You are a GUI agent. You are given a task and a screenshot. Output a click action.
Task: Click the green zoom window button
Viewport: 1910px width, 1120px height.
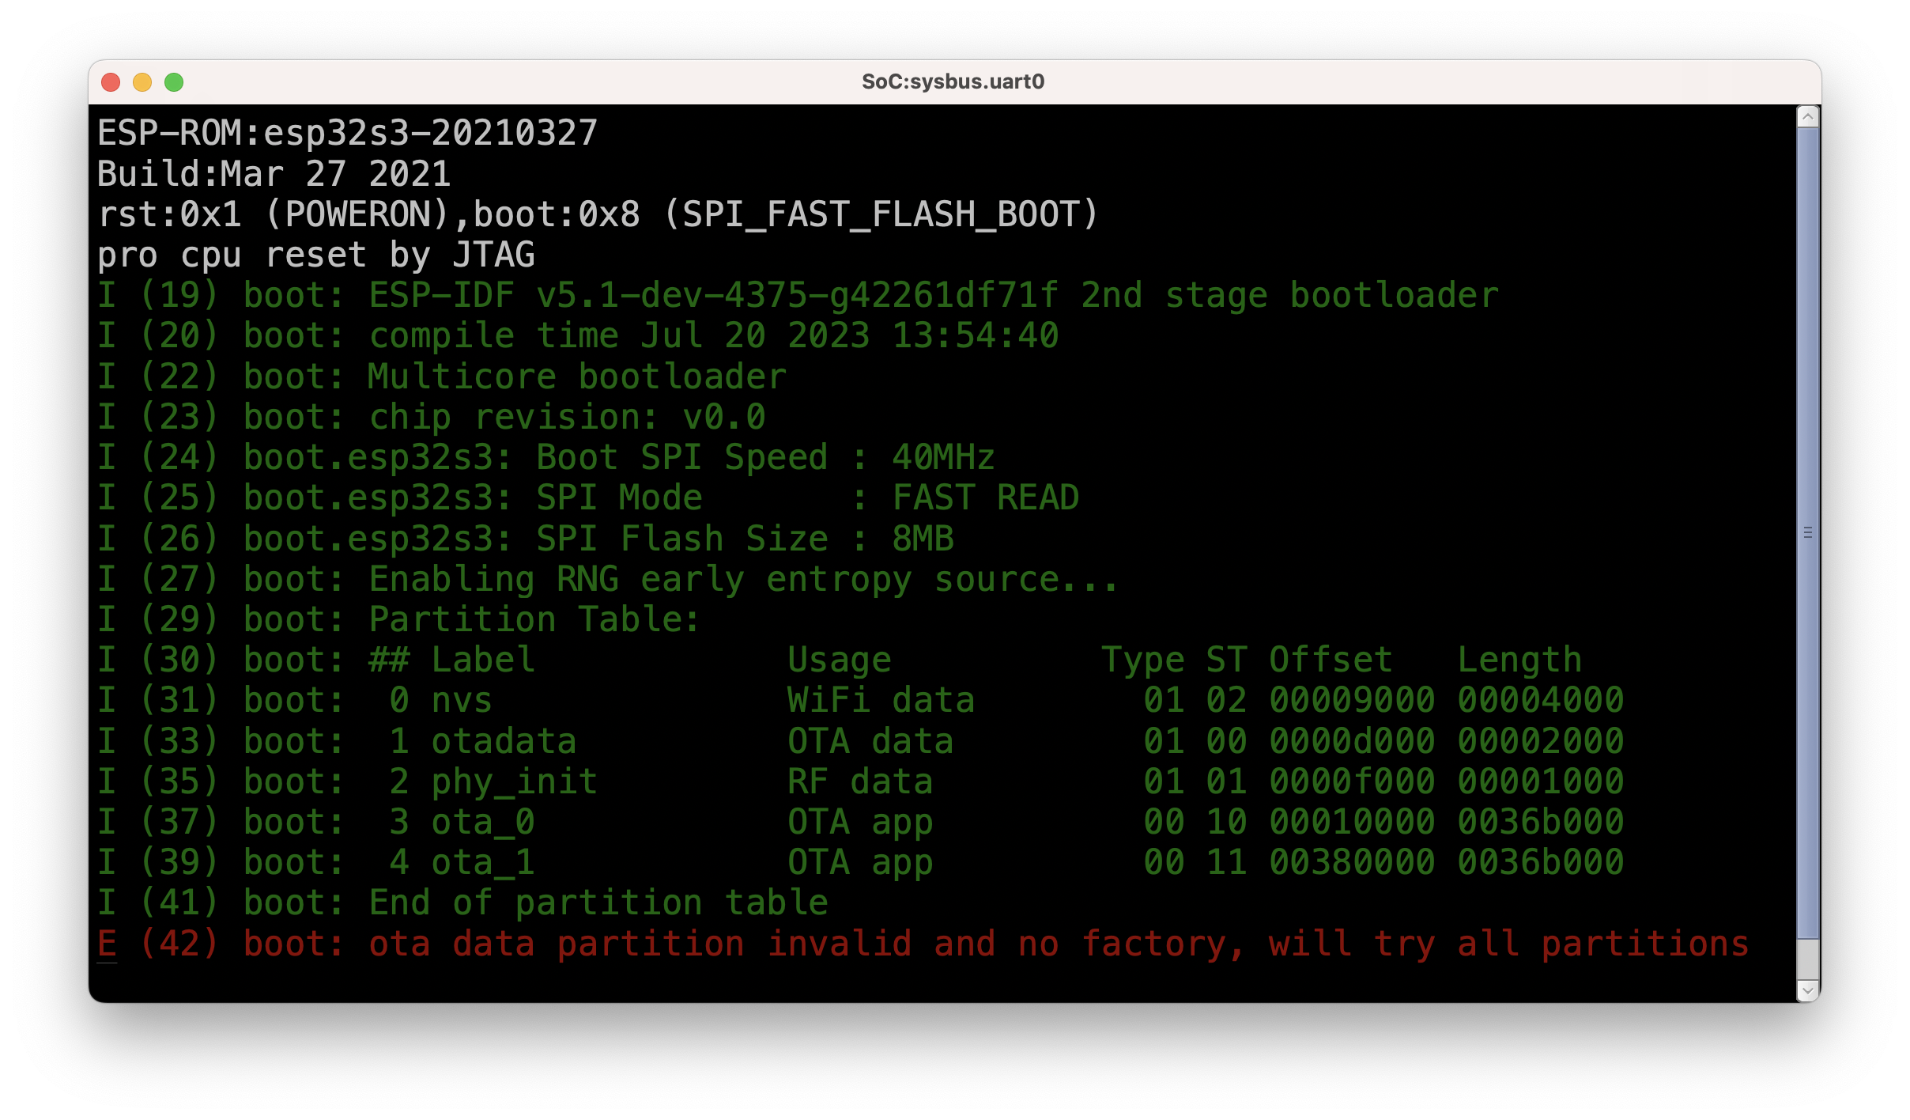click(174, 82)
